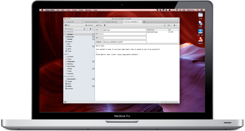Close the Compose Message tab
This screenshot has width=245, height=131.
pyautogui.click(x=121, y=22)
